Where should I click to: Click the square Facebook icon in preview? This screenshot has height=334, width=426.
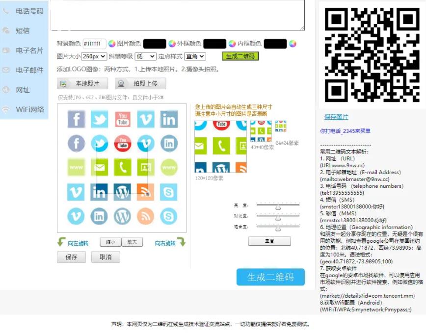coord(76,119)
